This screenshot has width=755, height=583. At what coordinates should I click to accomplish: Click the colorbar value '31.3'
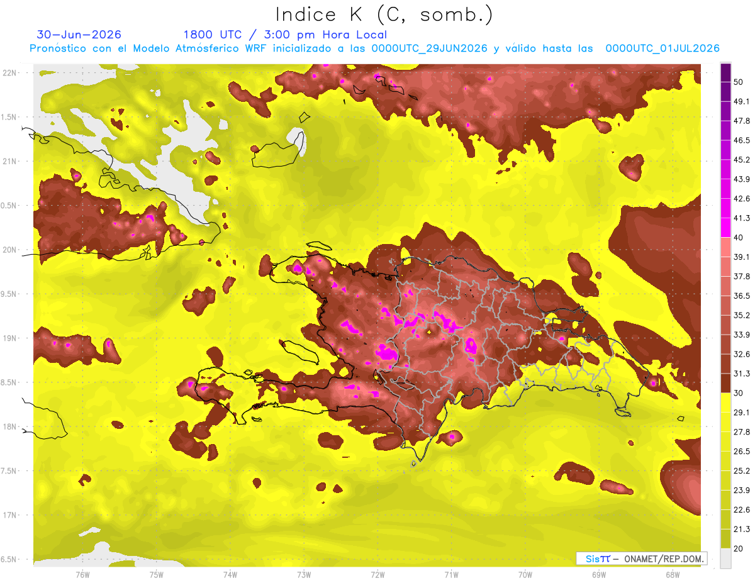pos(741,374)
